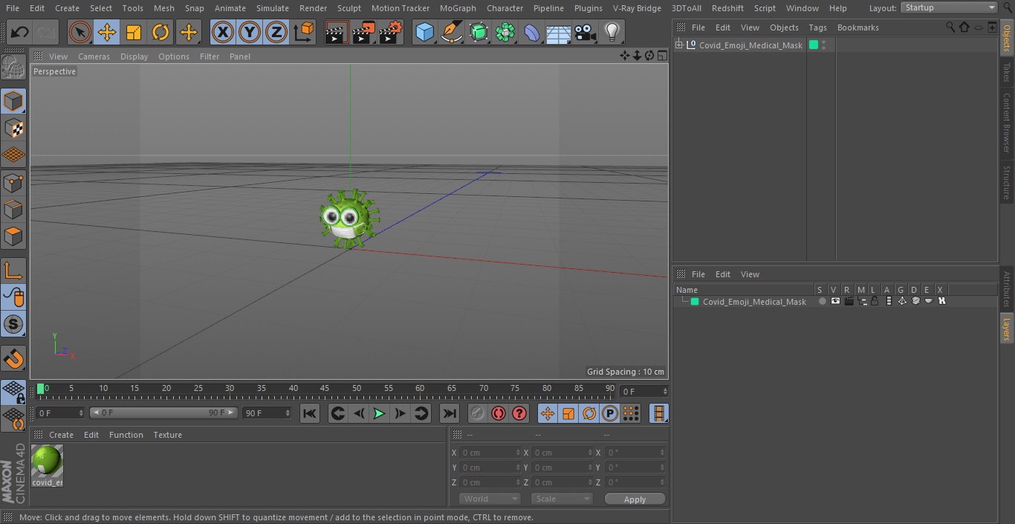Click the object's green layer tag
Image resolution: width=1015 pixels, height=524 pixels.
pyautogui.click(x=814, y=45)
